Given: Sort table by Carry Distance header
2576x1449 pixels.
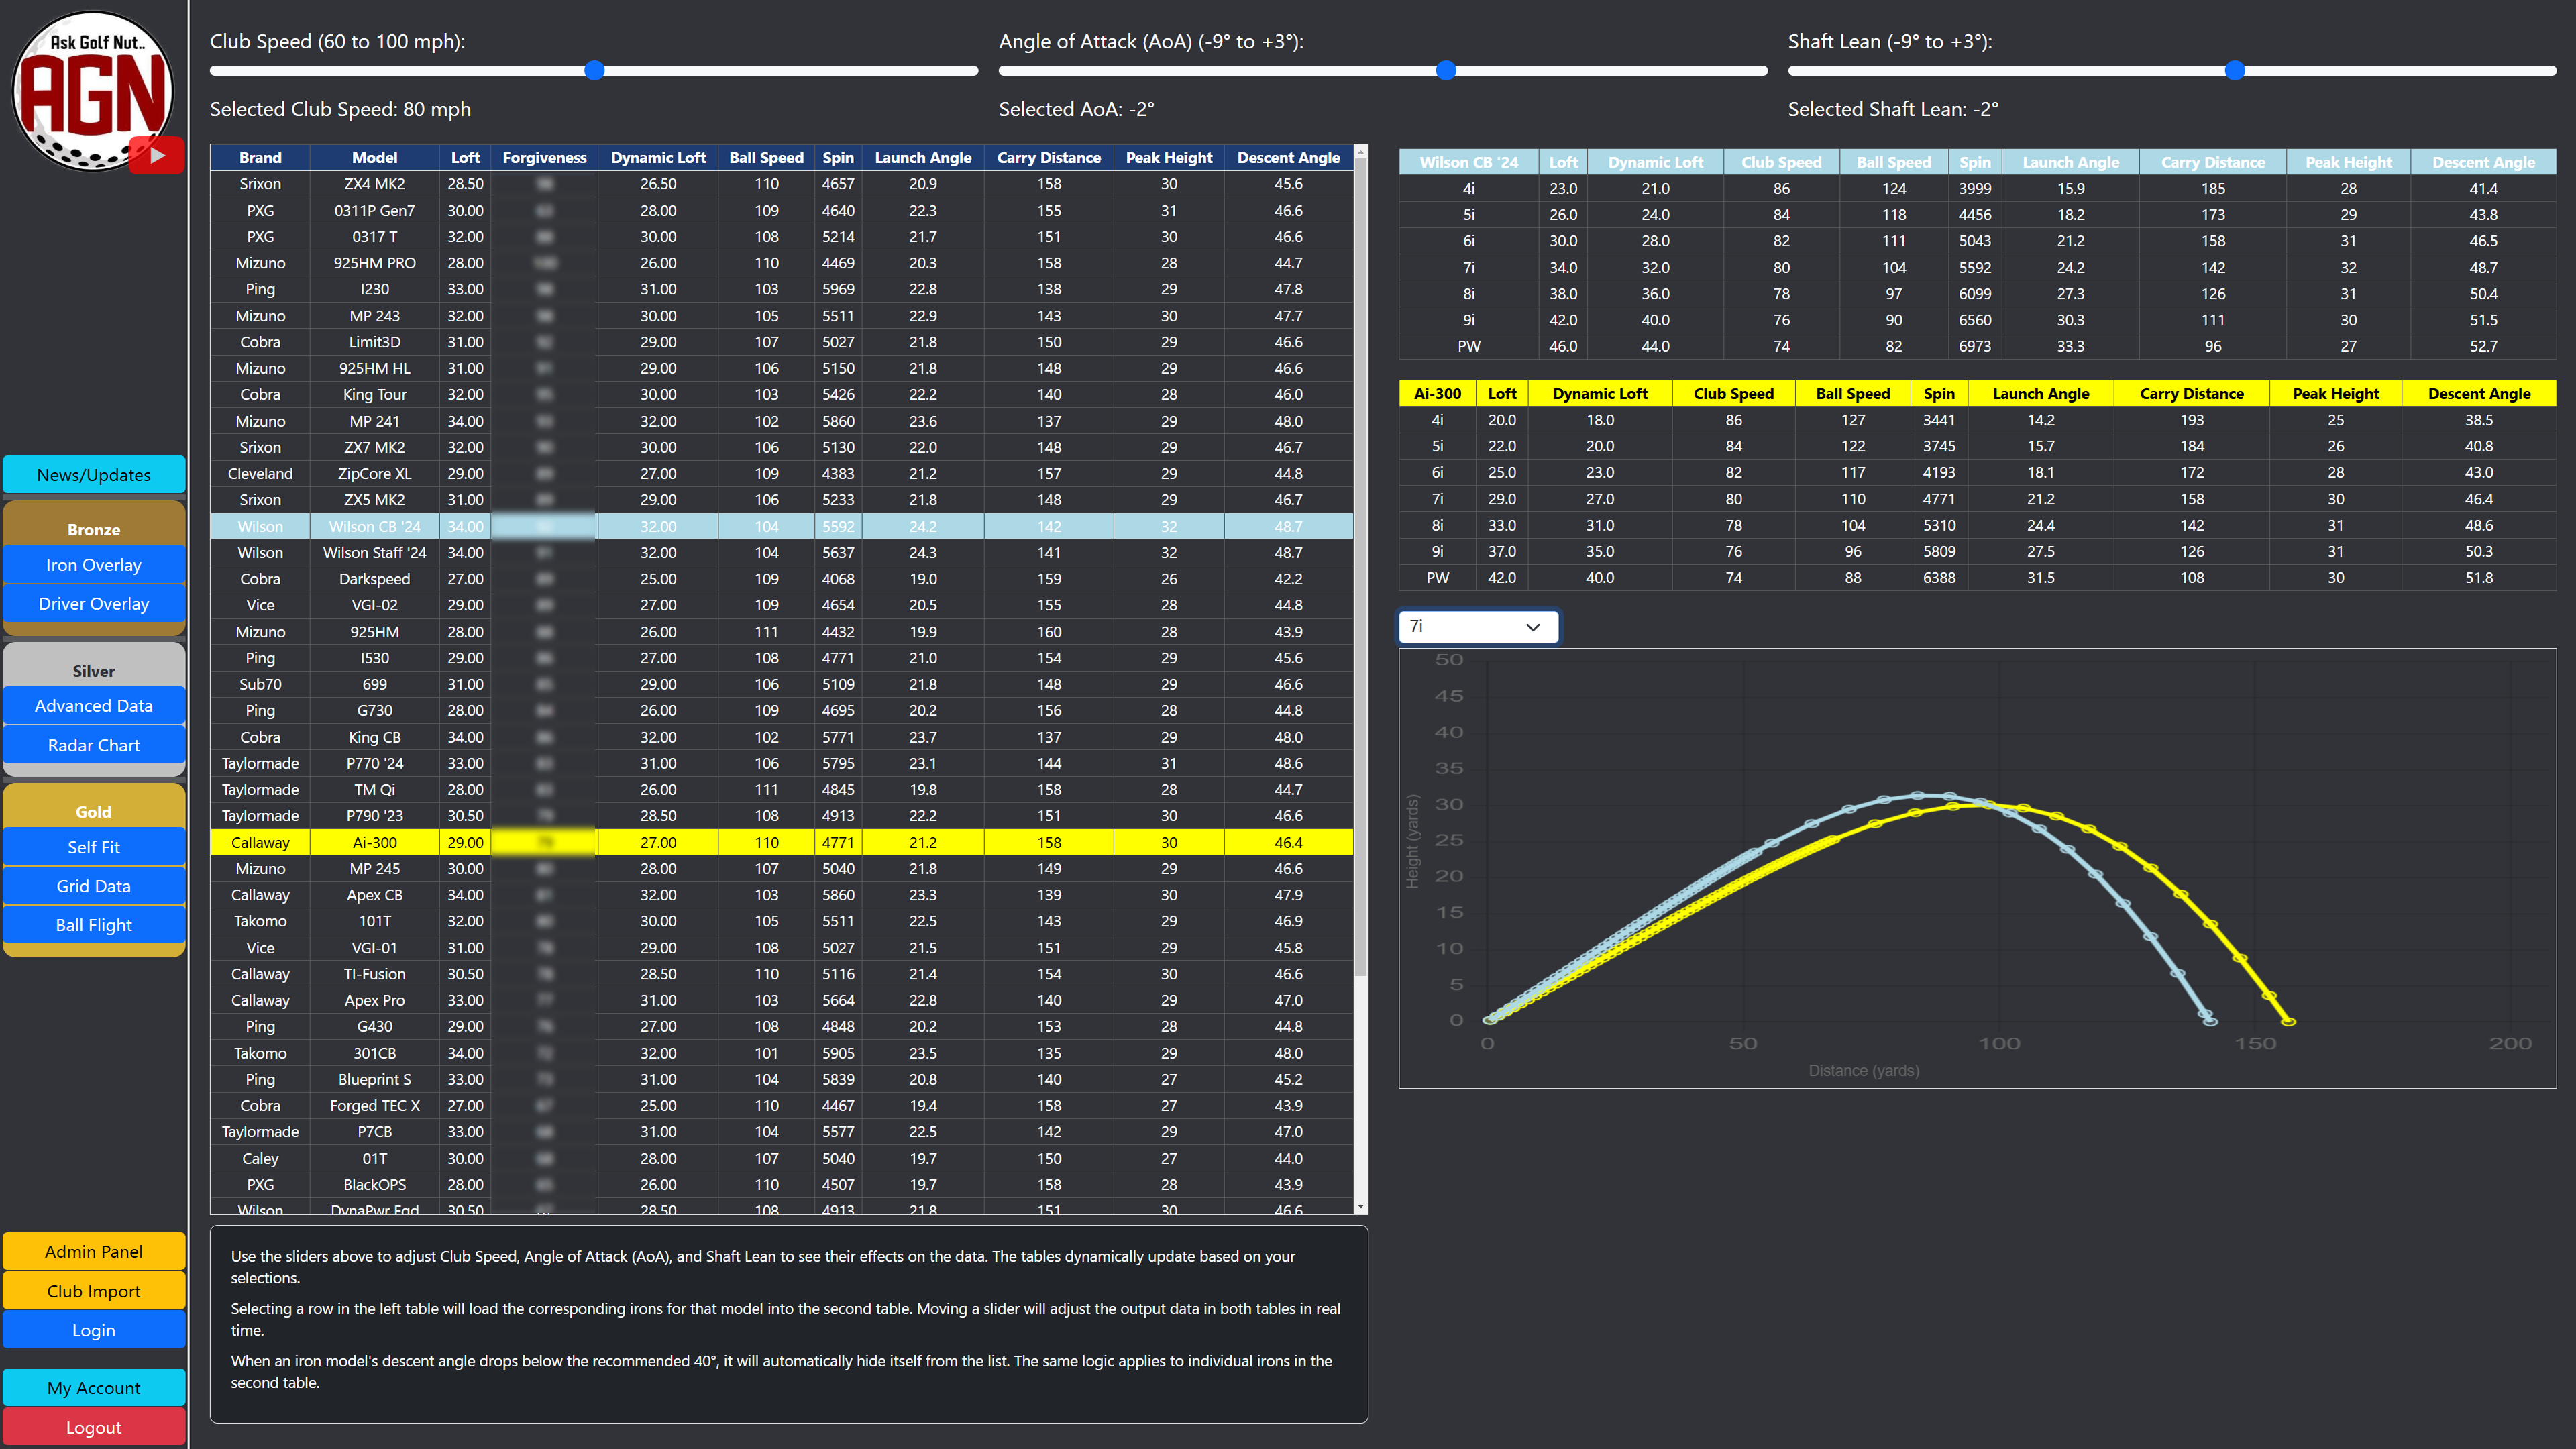Looking at the screenshot, I should tap(1048, 158).
